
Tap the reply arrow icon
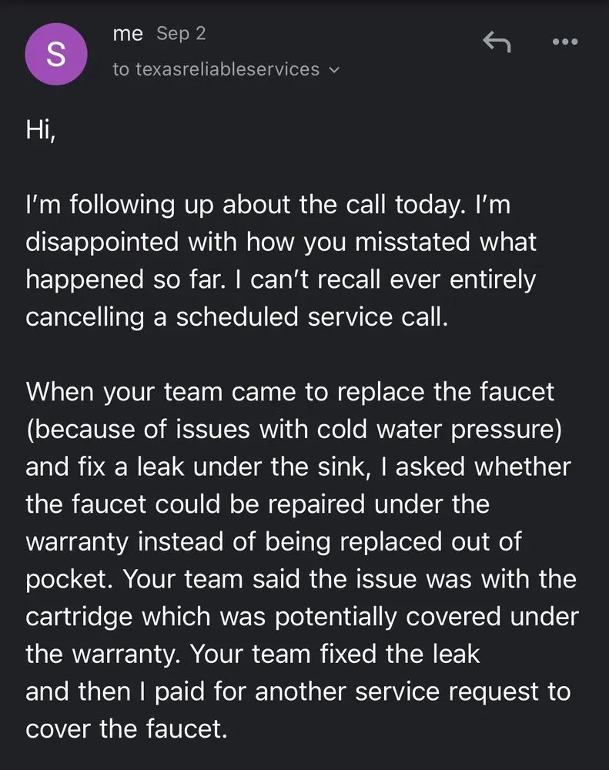click(497, 42)
